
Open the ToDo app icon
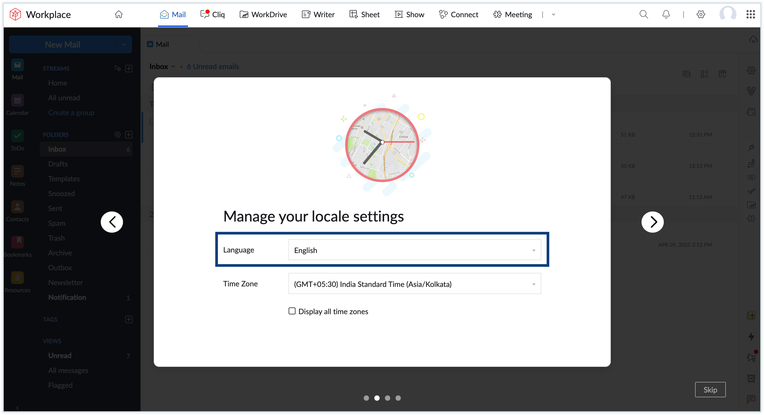pyautogui.click(x=17, y=140)
